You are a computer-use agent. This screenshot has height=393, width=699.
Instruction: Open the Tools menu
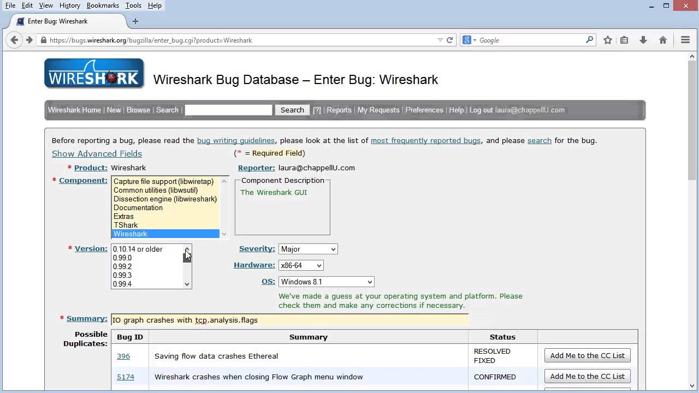[133, 5]
